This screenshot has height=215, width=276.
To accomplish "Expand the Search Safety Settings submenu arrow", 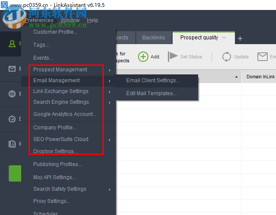I will [109, 189].
